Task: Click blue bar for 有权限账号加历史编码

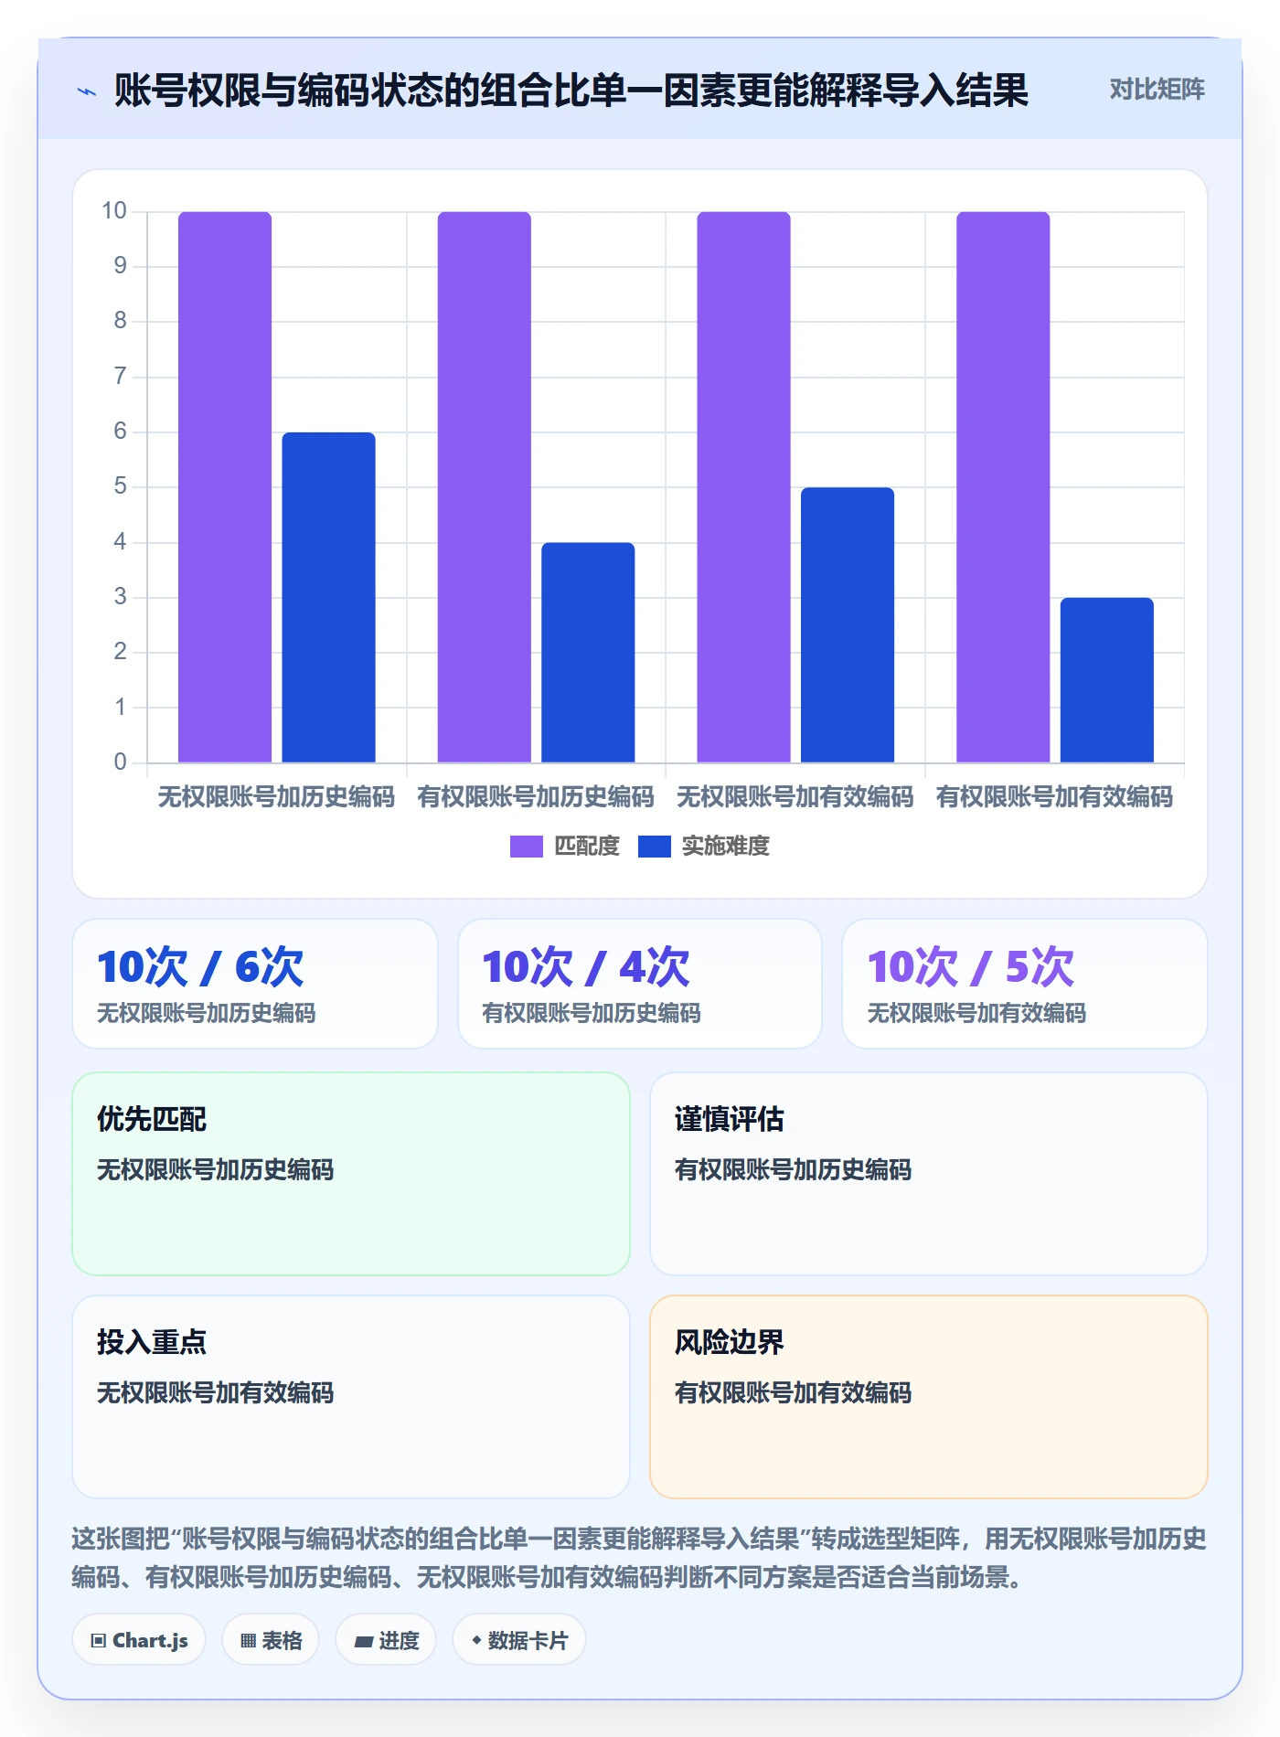Action: tap(588, 652)
